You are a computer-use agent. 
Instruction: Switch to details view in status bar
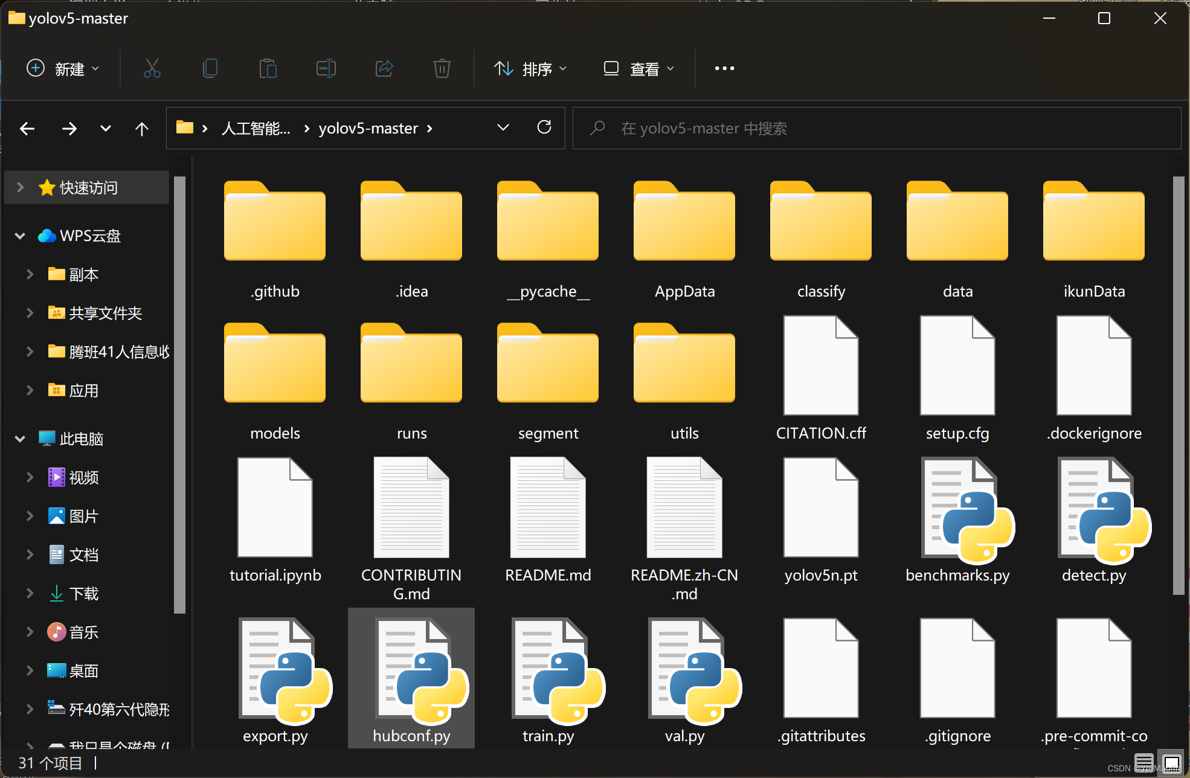pos(1143,762)
